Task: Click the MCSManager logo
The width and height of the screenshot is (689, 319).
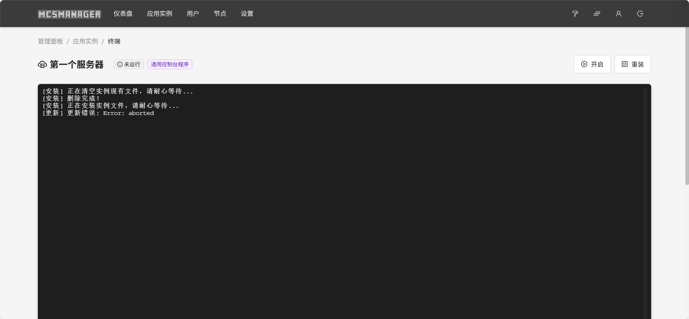Action: point(69,14)
